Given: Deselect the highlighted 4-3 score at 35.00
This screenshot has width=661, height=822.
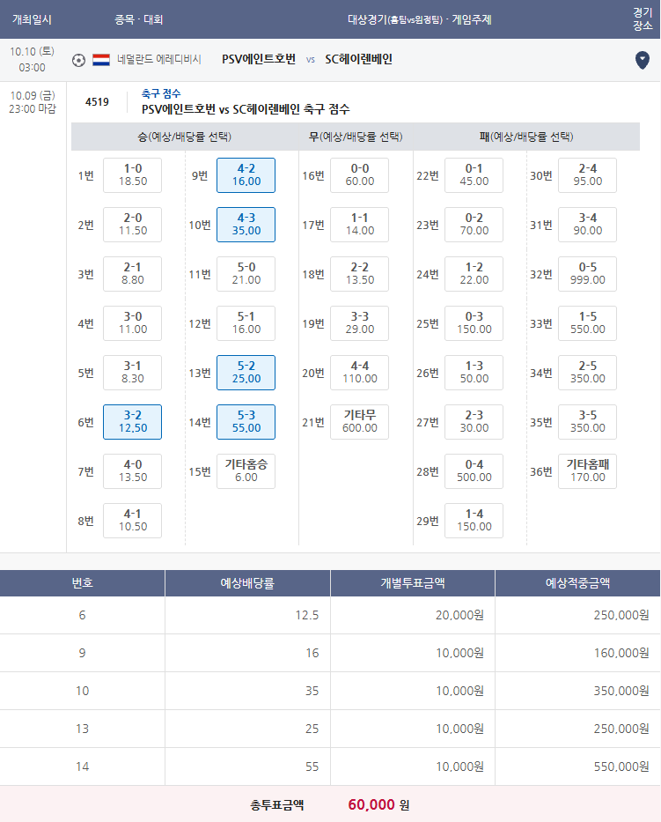Looking at the screenshot, I should point(246,225).
